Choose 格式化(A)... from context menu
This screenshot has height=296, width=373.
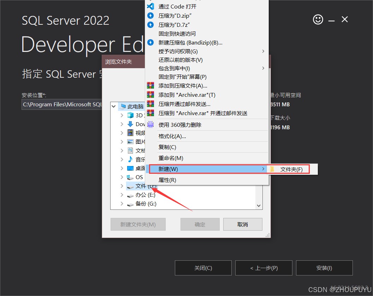tap(172, 136)
